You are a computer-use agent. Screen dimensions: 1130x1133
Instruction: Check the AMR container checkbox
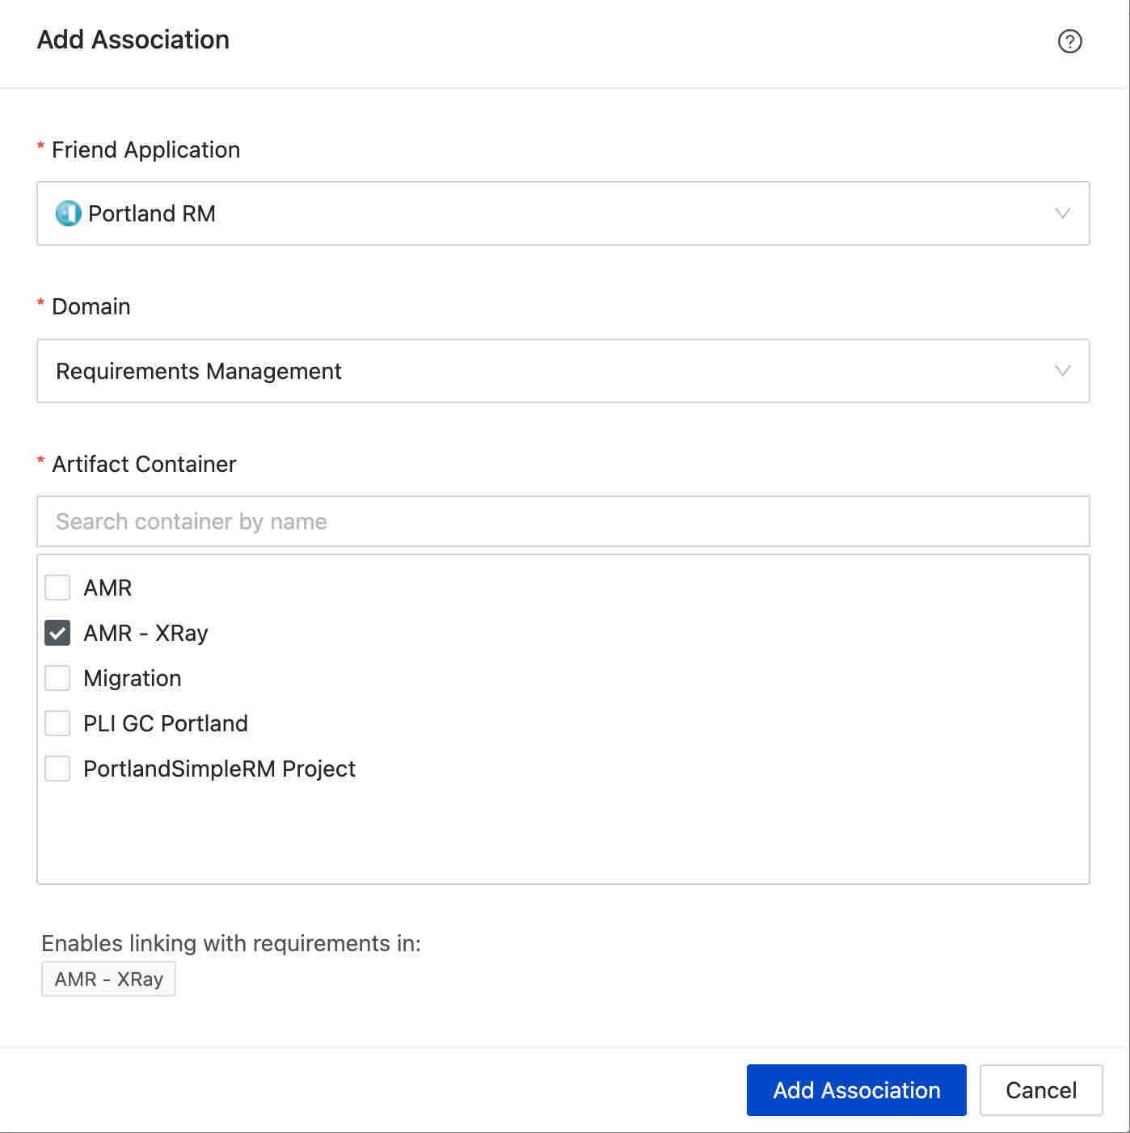57,588
